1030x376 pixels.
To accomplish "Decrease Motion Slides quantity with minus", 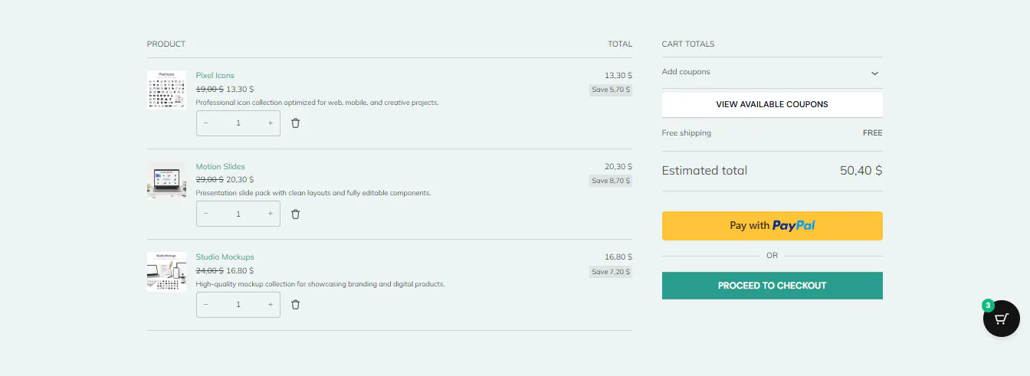I will pyautogui.click(x=206, y=214).
